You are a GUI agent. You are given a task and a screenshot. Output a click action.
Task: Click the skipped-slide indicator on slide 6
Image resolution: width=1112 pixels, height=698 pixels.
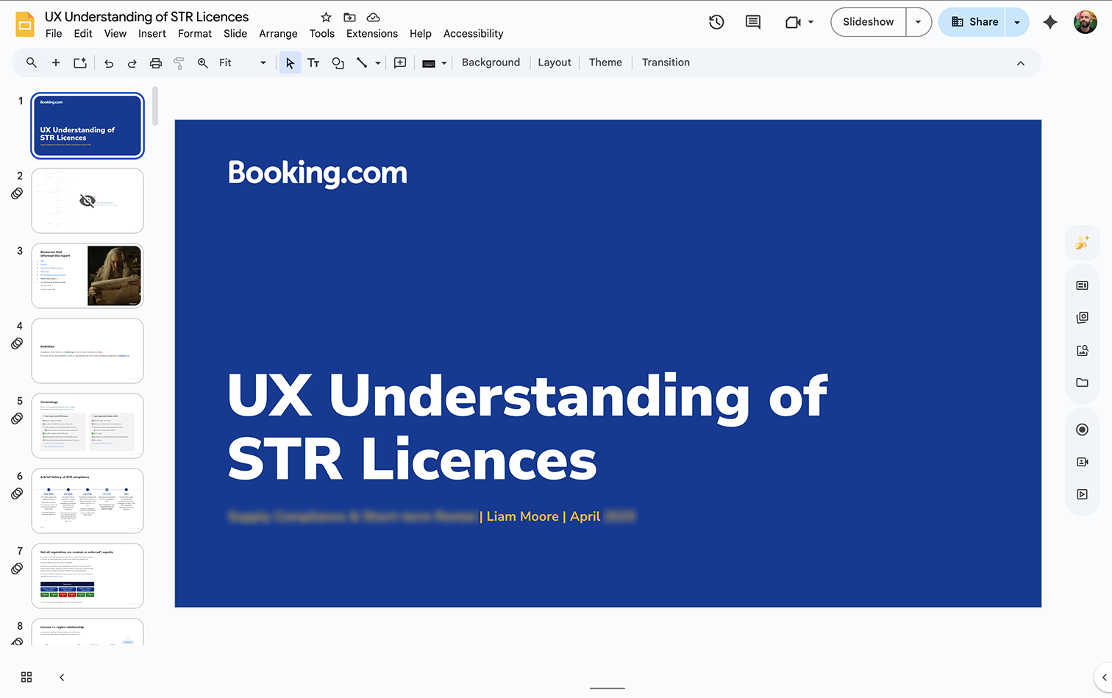[16, 494]
